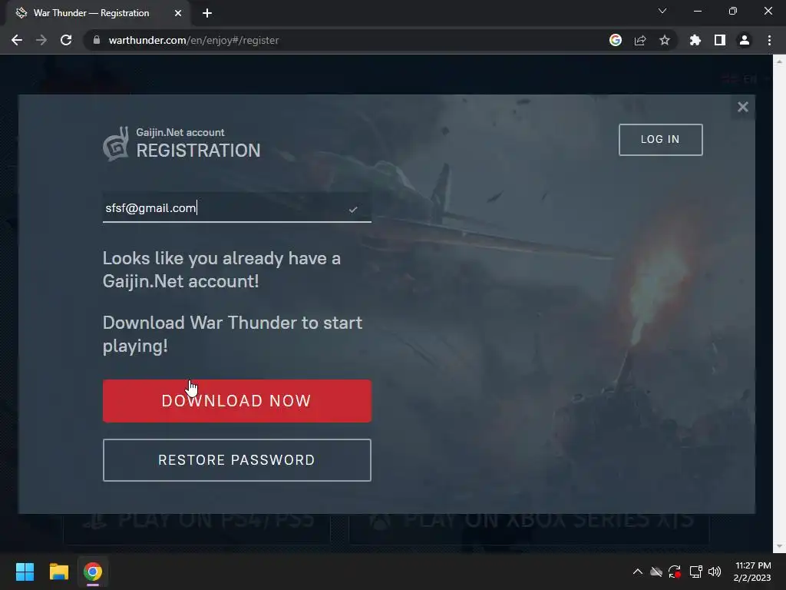Click the page scrollbar down arrow

point(779,546)
